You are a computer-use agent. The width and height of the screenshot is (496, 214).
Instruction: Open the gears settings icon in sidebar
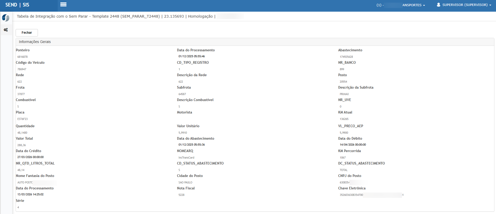pyautogui.click(x=6, y=30)
